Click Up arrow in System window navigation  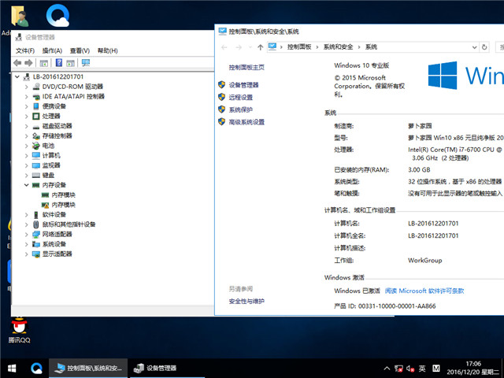(x=261, y=47)
